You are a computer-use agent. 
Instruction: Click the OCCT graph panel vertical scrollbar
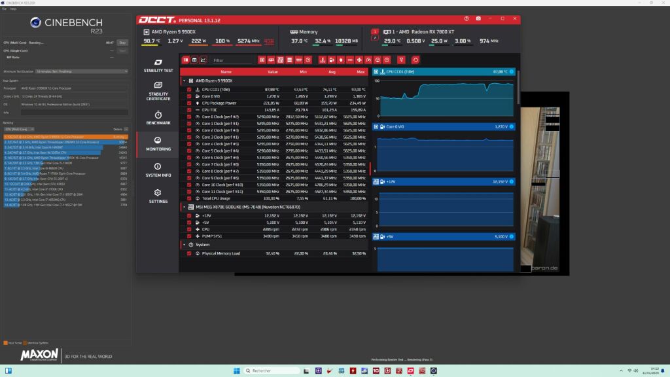(518, 88)
